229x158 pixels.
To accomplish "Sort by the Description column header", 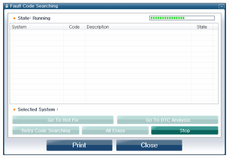I will (x=138, y=27).
